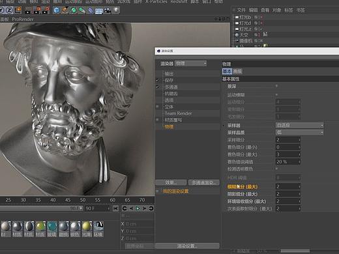339x254 pixels.
Task: Toggle the Z axis lock icon
Action: 9,10
